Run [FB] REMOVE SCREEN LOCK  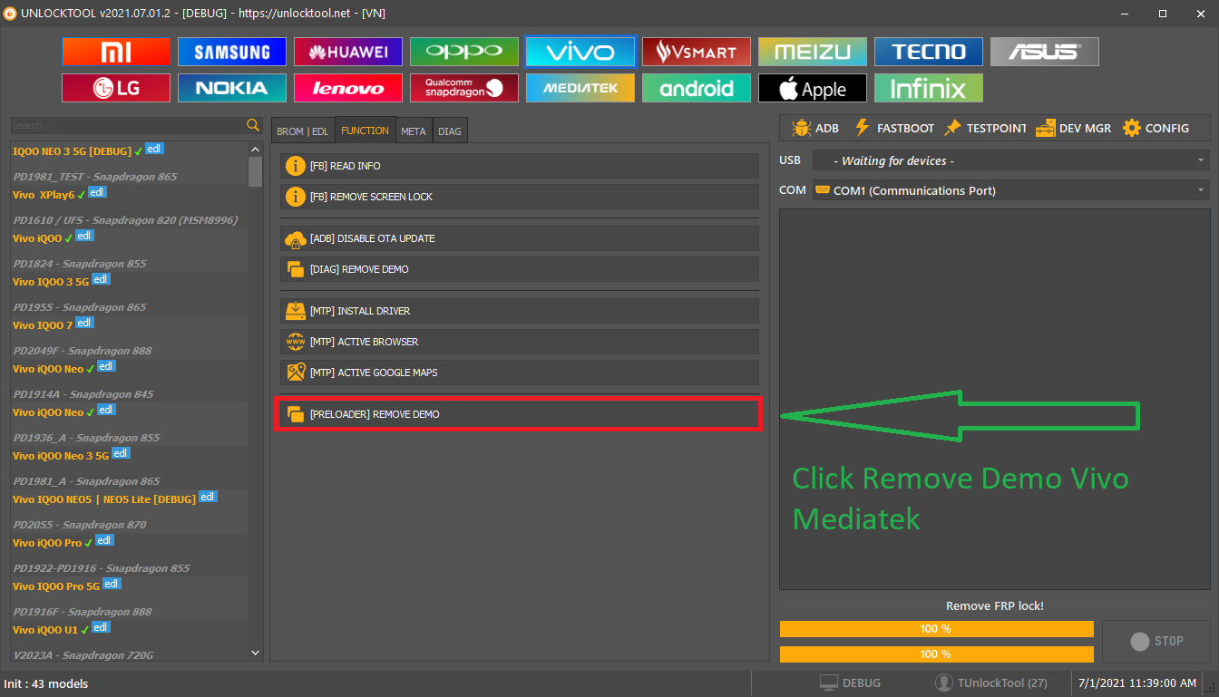[519, 197]
